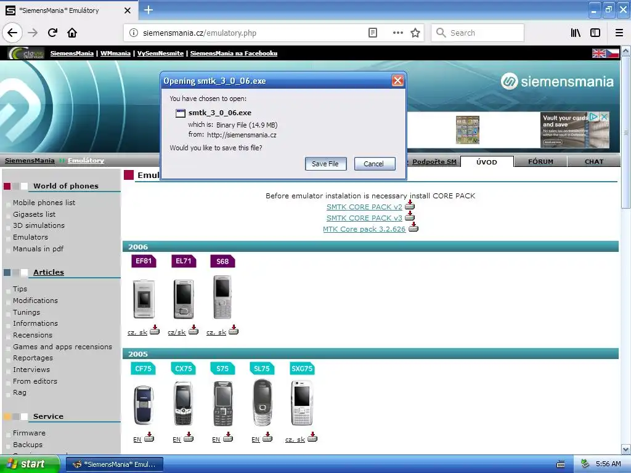This screenshot has height=473, width=631.
Task: Download icon under the S68 phone
Action: coord(234,330)
